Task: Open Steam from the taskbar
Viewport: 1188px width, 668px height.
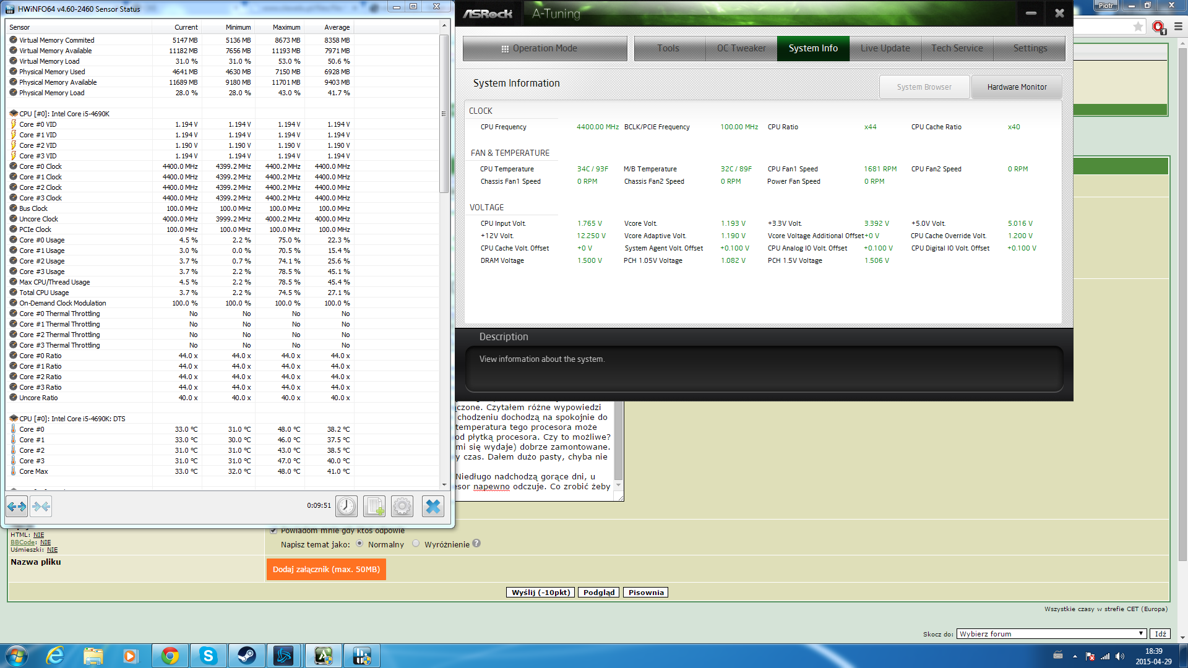Action: click(x=246, y=656)
